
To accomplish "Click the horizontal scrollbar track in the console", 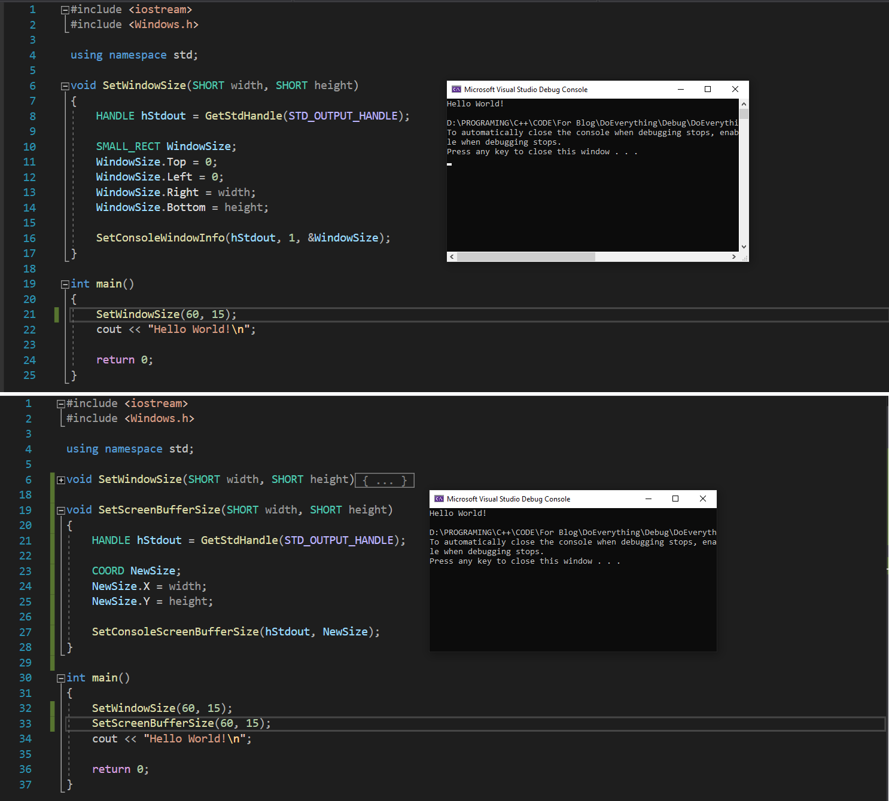I will click(658, 256).
